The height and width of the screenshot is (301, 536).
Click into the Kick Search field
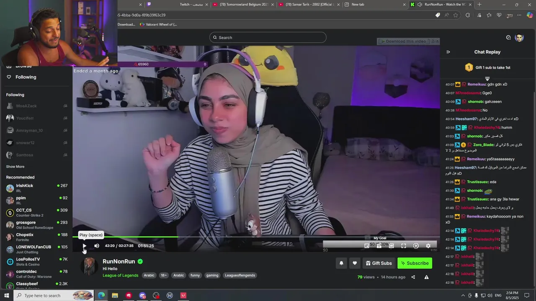(x=268, y=37)
